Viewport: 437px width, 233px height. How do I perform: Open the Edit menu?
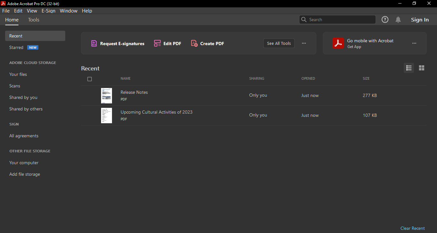[18, 11]
